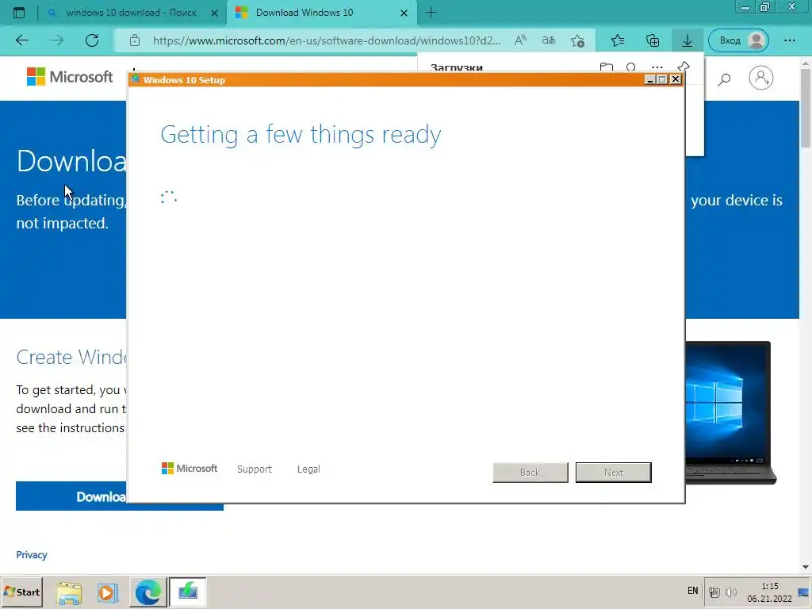Open the Downloads toolbar icon
812x609 pixels.
[x=688, y=40]
